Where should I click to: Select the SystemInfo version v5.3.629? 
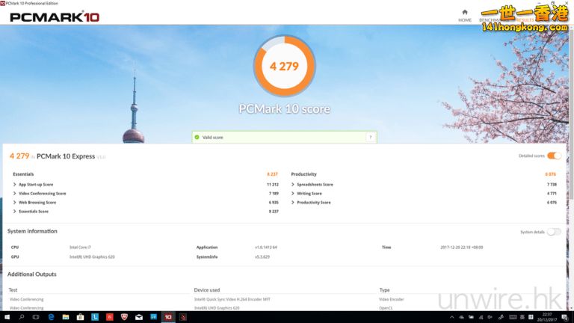click(x=262, y=257)
